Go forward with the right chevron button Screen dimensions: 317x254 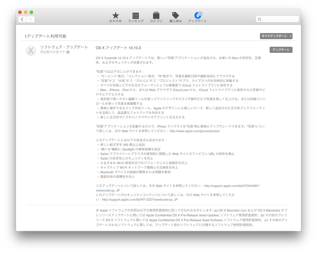click(x=31, y=19)
